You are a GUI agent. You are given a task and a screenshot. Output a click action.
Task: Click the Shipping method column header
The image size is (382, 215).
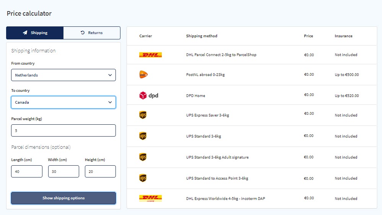tap(202, 36)
